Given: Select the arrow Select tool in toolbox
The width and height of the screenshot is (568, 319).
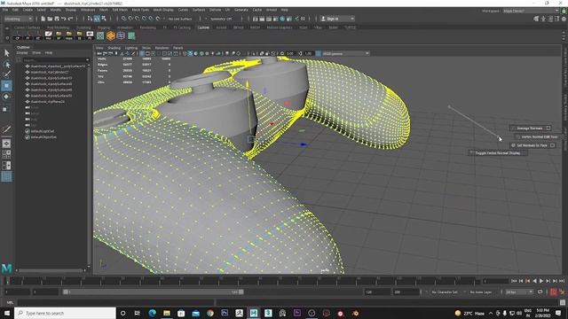Looking at the screenshot, I should [6, 53].
